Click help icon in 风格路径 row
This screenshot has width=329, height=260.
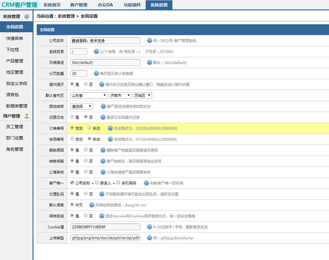(150, 62)
